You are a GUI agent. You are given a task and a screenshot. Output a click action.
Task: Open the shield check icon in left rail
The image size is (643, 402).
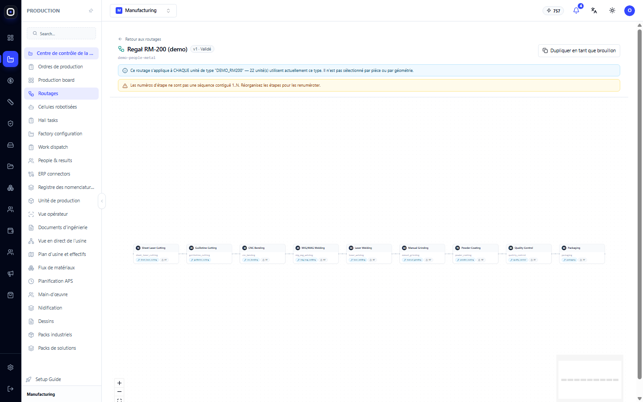pyautogui.click(x=11, y=124)
